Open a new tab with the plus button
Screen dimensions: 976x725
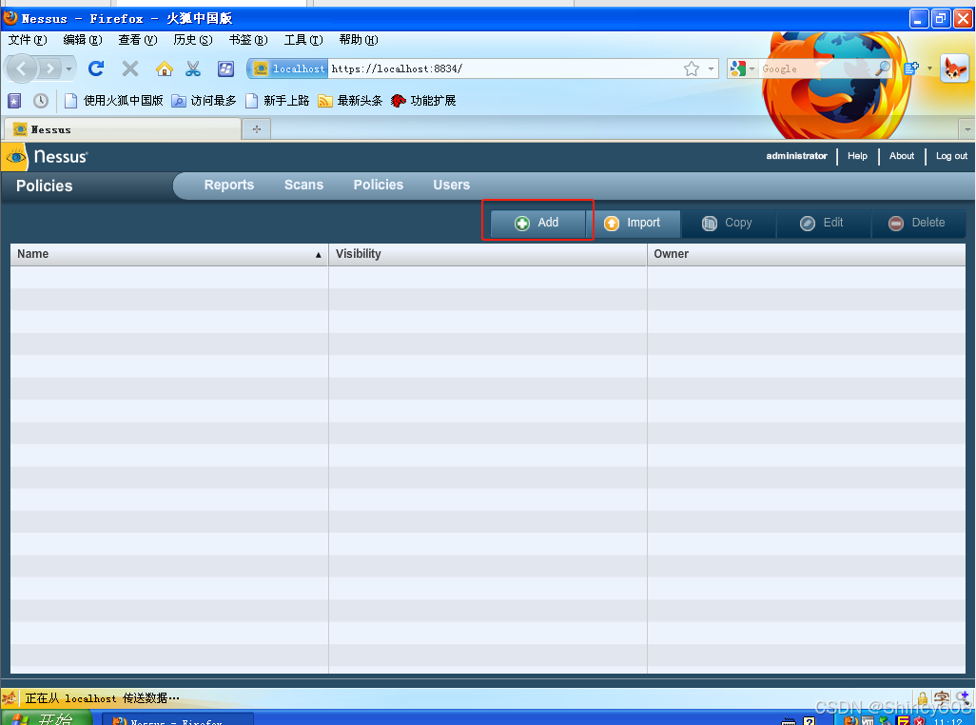(257, 129)
